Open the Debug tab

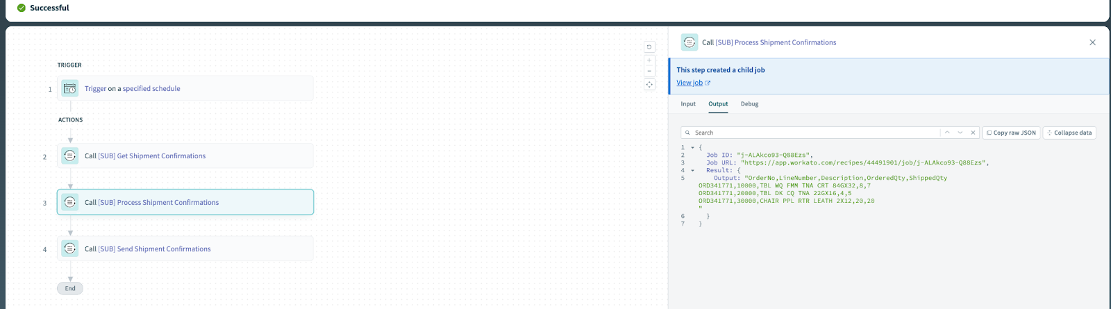[749, 104]
